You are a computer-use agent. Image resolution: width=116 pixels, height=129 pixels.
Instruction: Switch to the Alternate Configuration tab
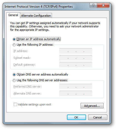[x=36, y=16]
